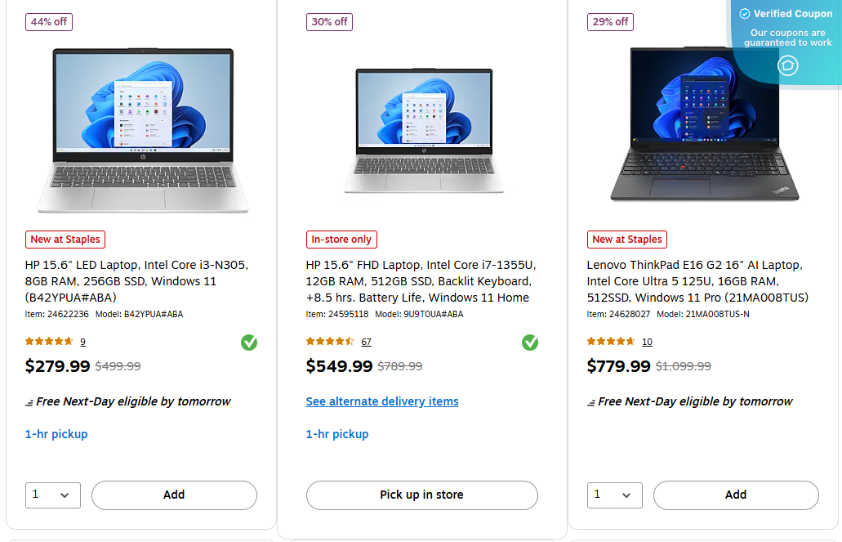Add the HP LED Laptop to cart
842x542 pixels.
(x=174, y=495)
